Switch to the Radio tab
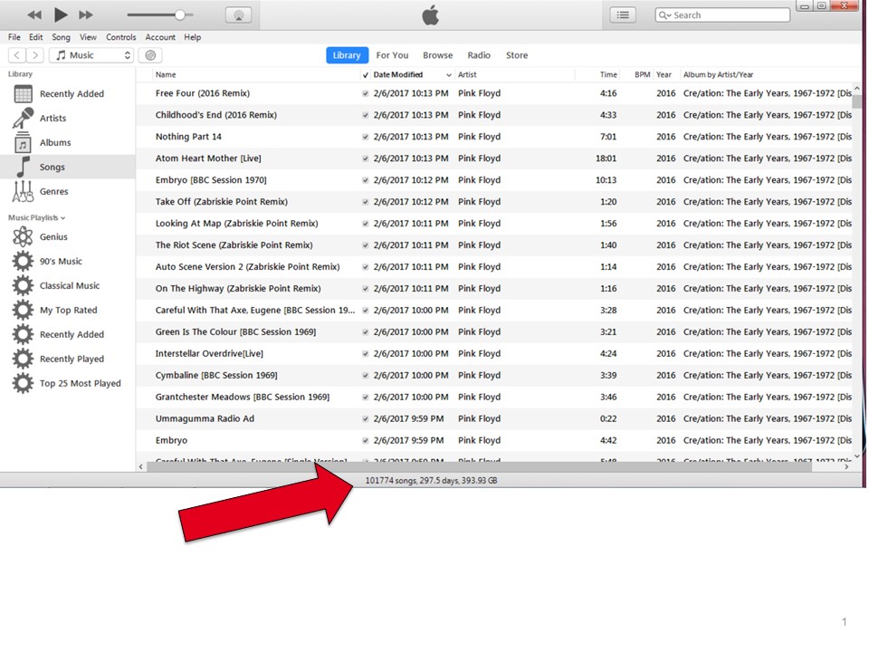869x652 pixels. (479, 55)
